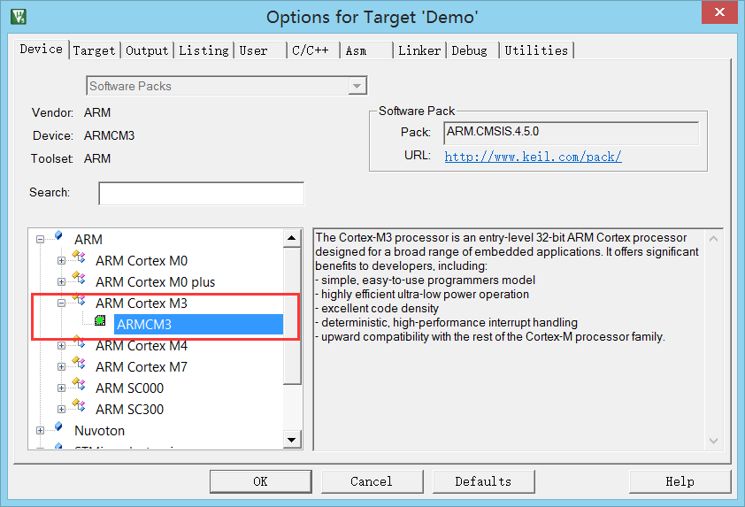Collapse the ARM vendor tree node
This screenshot has width=745, height=507.
[40, 240]
